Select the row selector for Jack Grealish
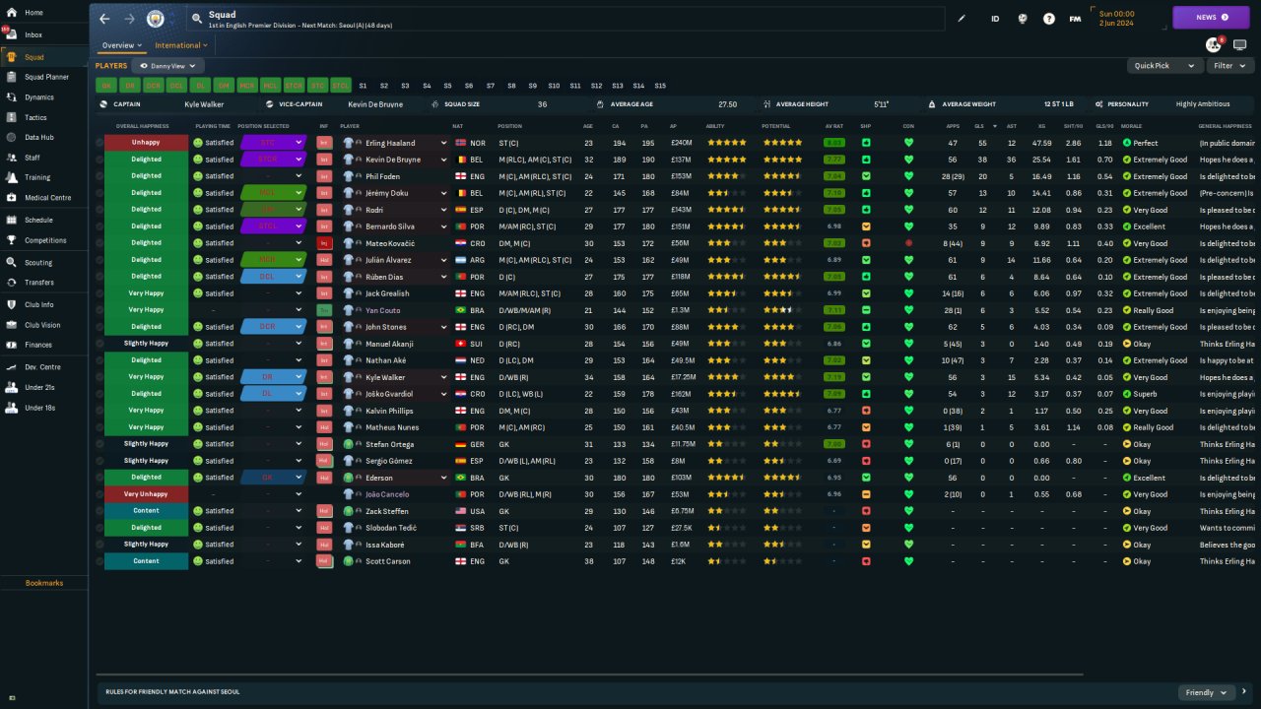Viewport: 1261px width, 709px height. [x=100, y=293]
